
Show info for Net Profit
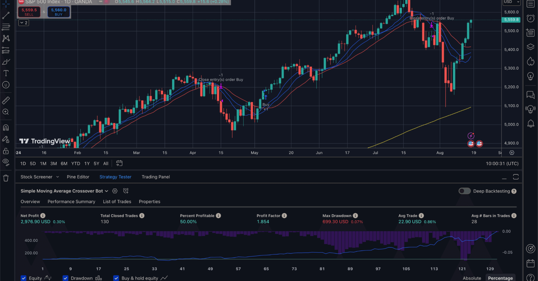[x=43, y=216]
